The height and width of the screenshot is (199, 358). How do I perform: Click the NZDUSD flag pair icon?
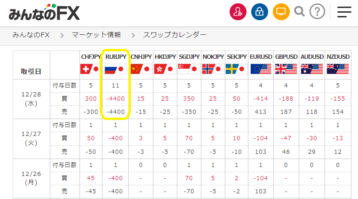pos(338,69)
